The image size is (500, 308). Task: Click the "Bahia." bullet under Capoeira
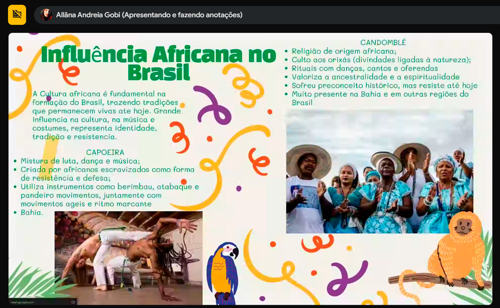point(31,212)
